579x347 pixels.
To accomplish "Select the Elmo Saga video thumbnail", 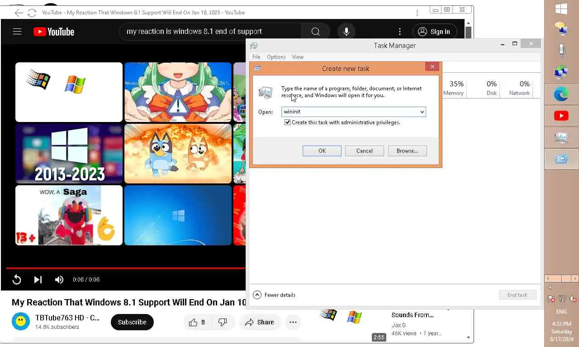I will [x=69, y=215].
